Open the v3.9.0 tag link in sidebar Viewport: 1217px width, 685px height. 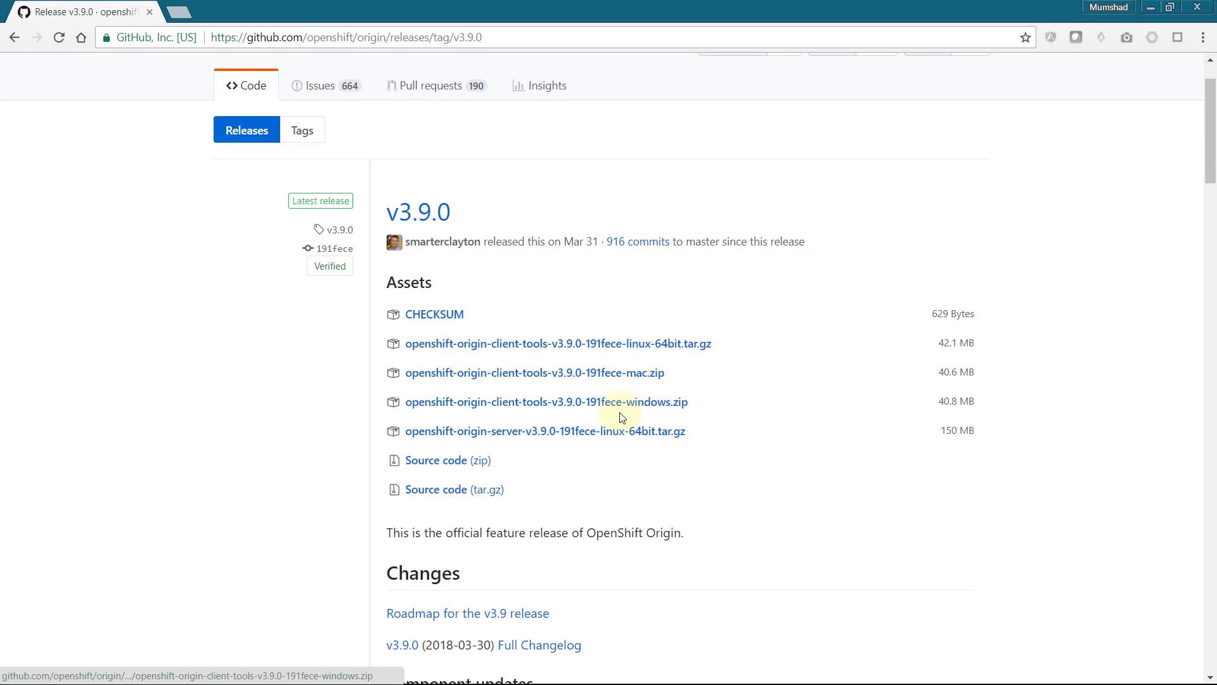pyautogui.click(x=340, y=230)
